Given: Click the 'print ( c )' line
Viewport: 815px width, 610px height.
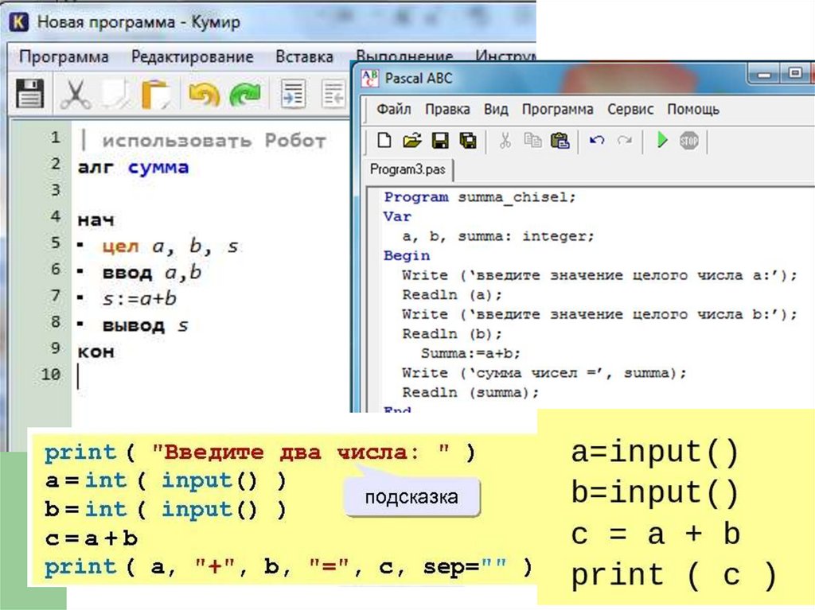Looking at the screenshot, I should pyautogui.click(x=674, y=576).
